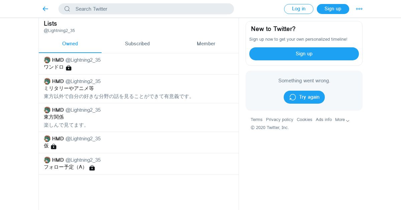
Task: Switch to the Subscribed tab
Action: [137, 44]
